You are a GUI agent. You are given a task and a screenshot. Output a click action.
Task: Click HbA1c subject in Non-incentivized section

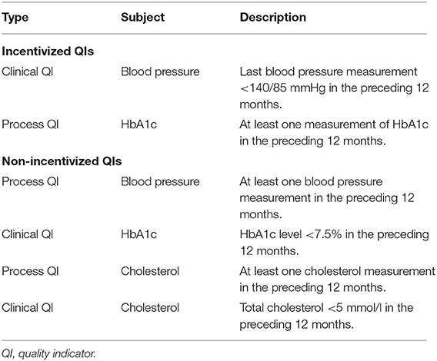[138, 234]
